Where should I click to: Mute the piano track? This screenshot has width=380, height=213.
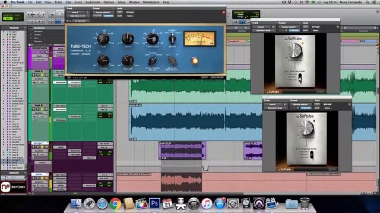coord(46,178)
